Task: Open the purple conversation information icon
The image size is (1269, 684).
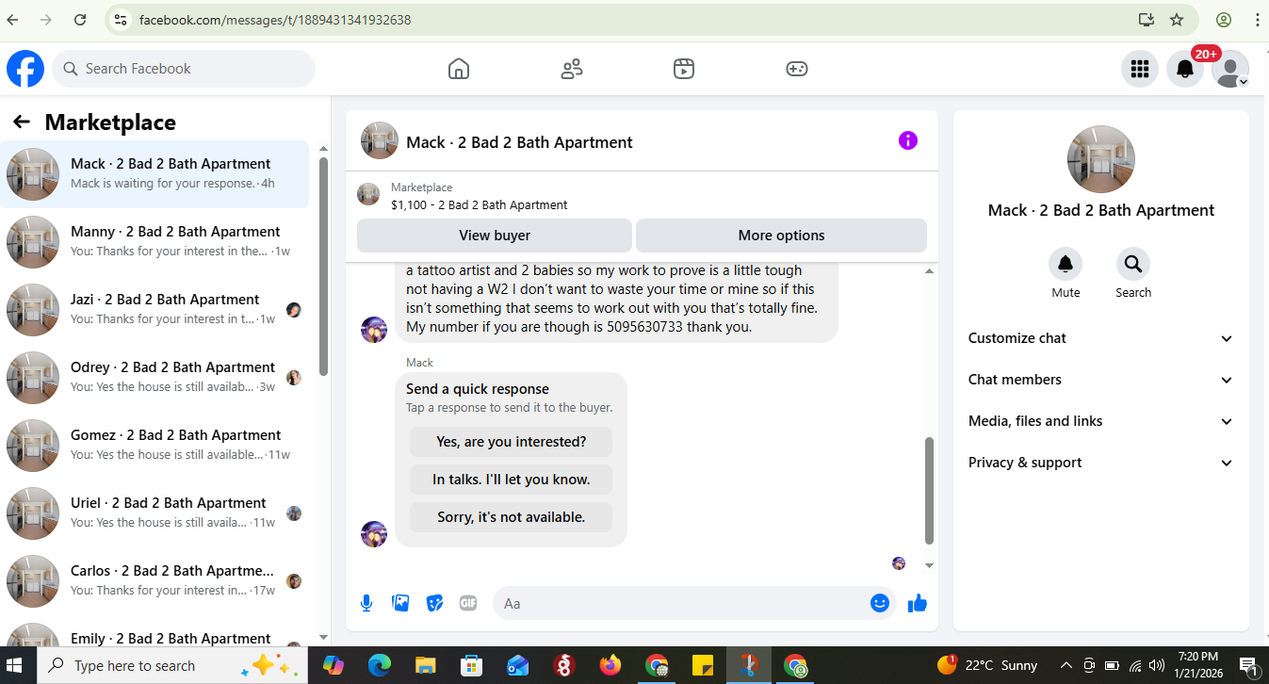Action: point(908,140)
